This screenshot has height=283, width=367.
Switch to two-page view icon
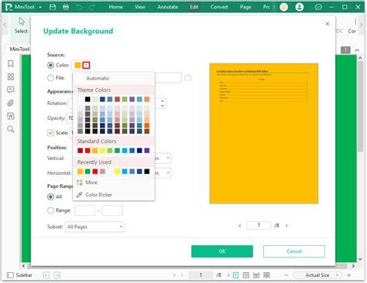point(246,275)
